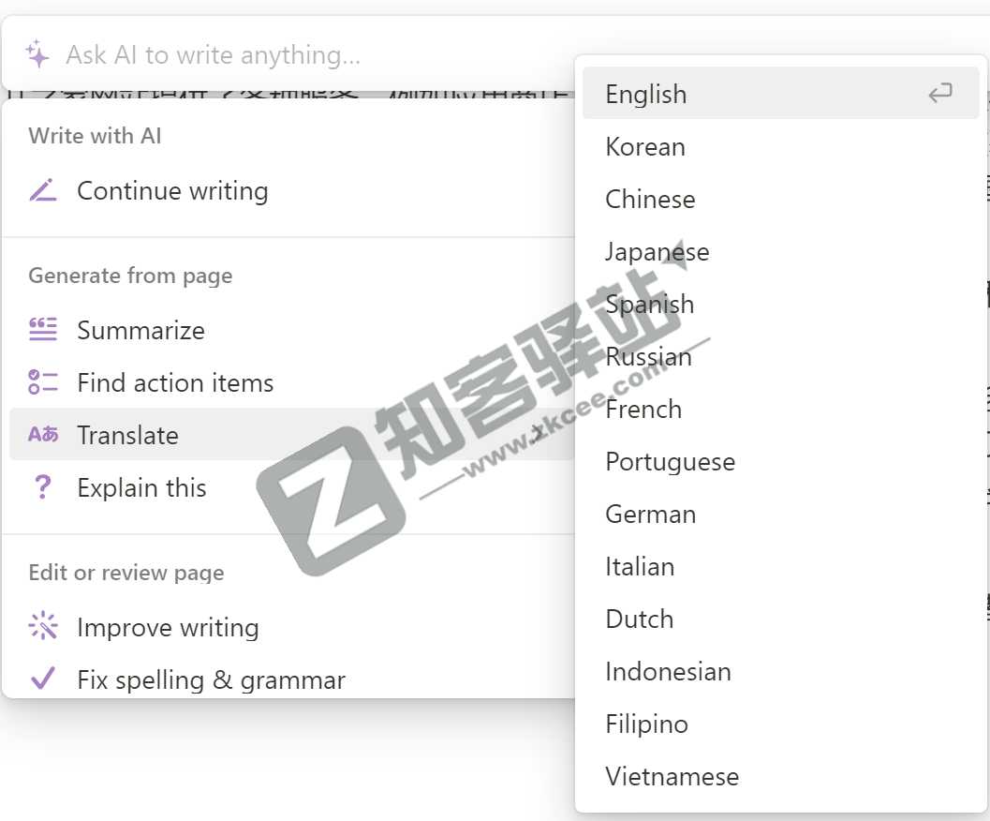The height and width of the screenshot is (821, 990).
Task: Choose Dutch translation option
Action: point(639,619)
